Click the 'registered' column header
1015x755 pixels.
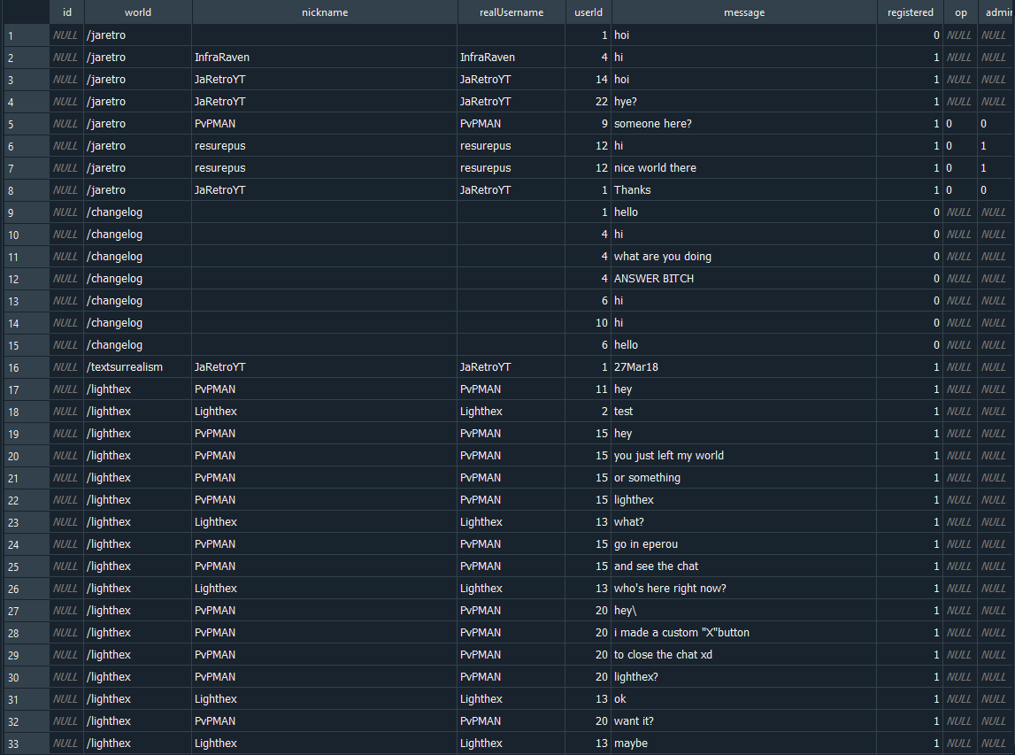[x=910, y=12]
